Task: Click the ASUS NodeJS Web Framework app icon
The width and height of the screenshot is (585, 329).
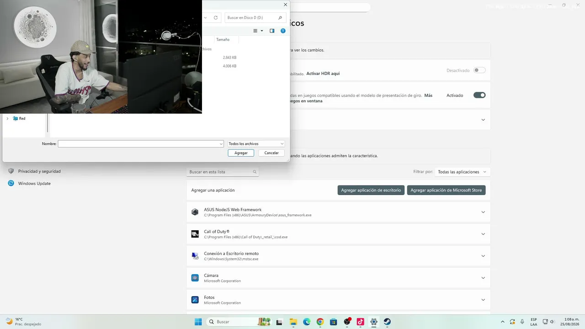Action: [195, 212]
